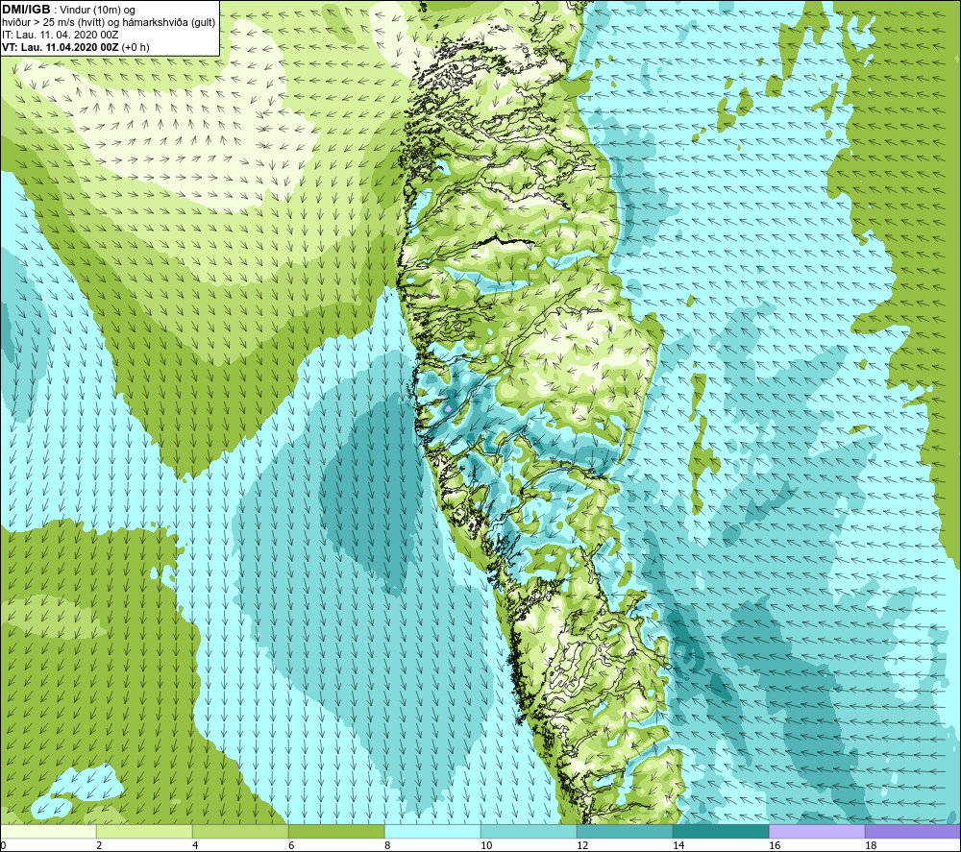961x852 pixels.
Task: Click the scale label '10'
Action: (x=486, y=846)
